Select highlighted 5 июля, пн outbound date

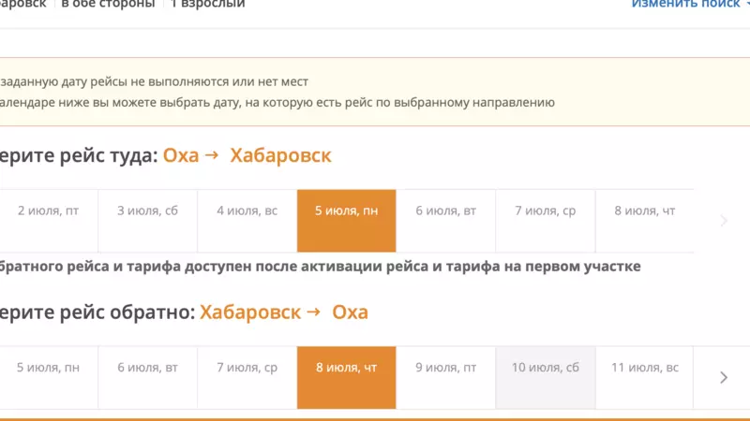pos(346,211)
